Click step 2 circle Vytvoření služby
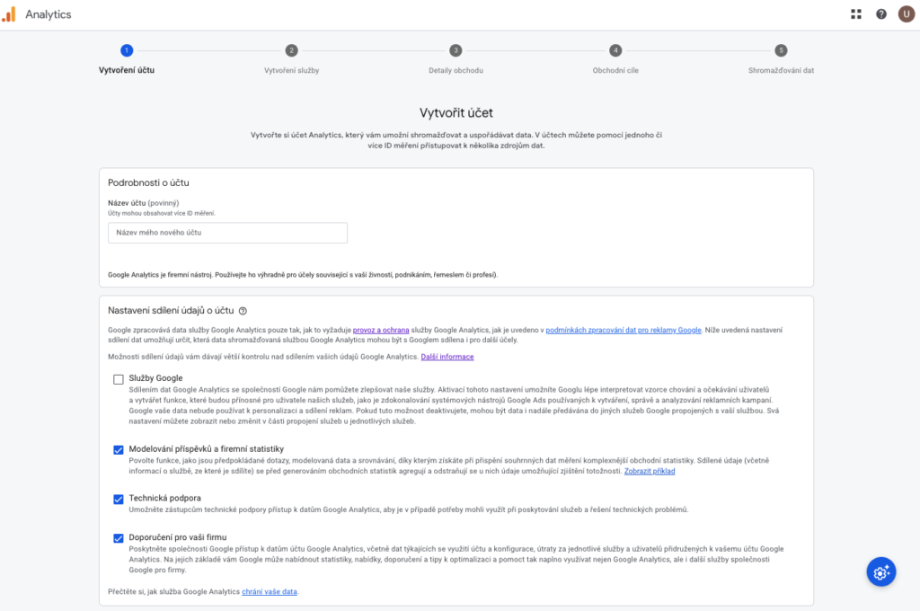This screenshot has height=611, width=920. click(x=291, y=51)
